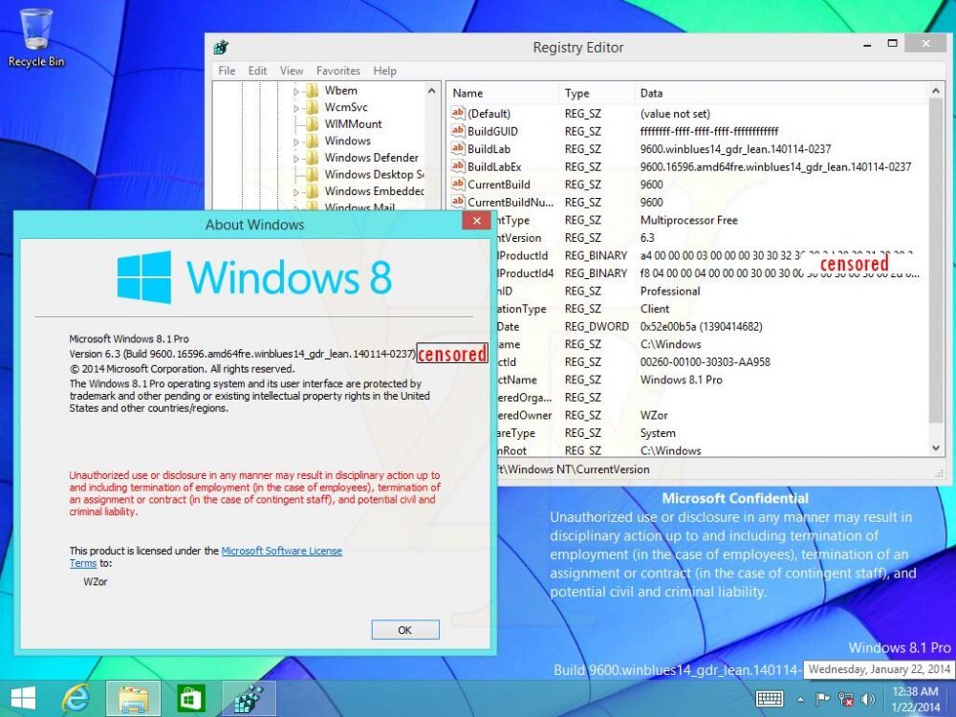Click OK in the About Windows dialog

[x=403, y=629]
